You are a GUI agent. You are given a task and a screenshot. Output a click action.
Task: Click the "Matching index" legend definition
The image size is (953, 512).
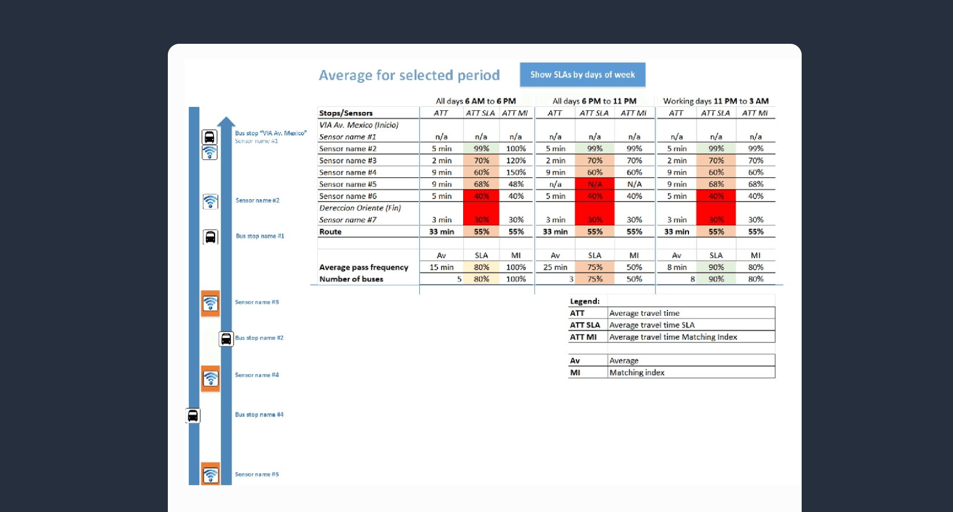coord(637,373)
